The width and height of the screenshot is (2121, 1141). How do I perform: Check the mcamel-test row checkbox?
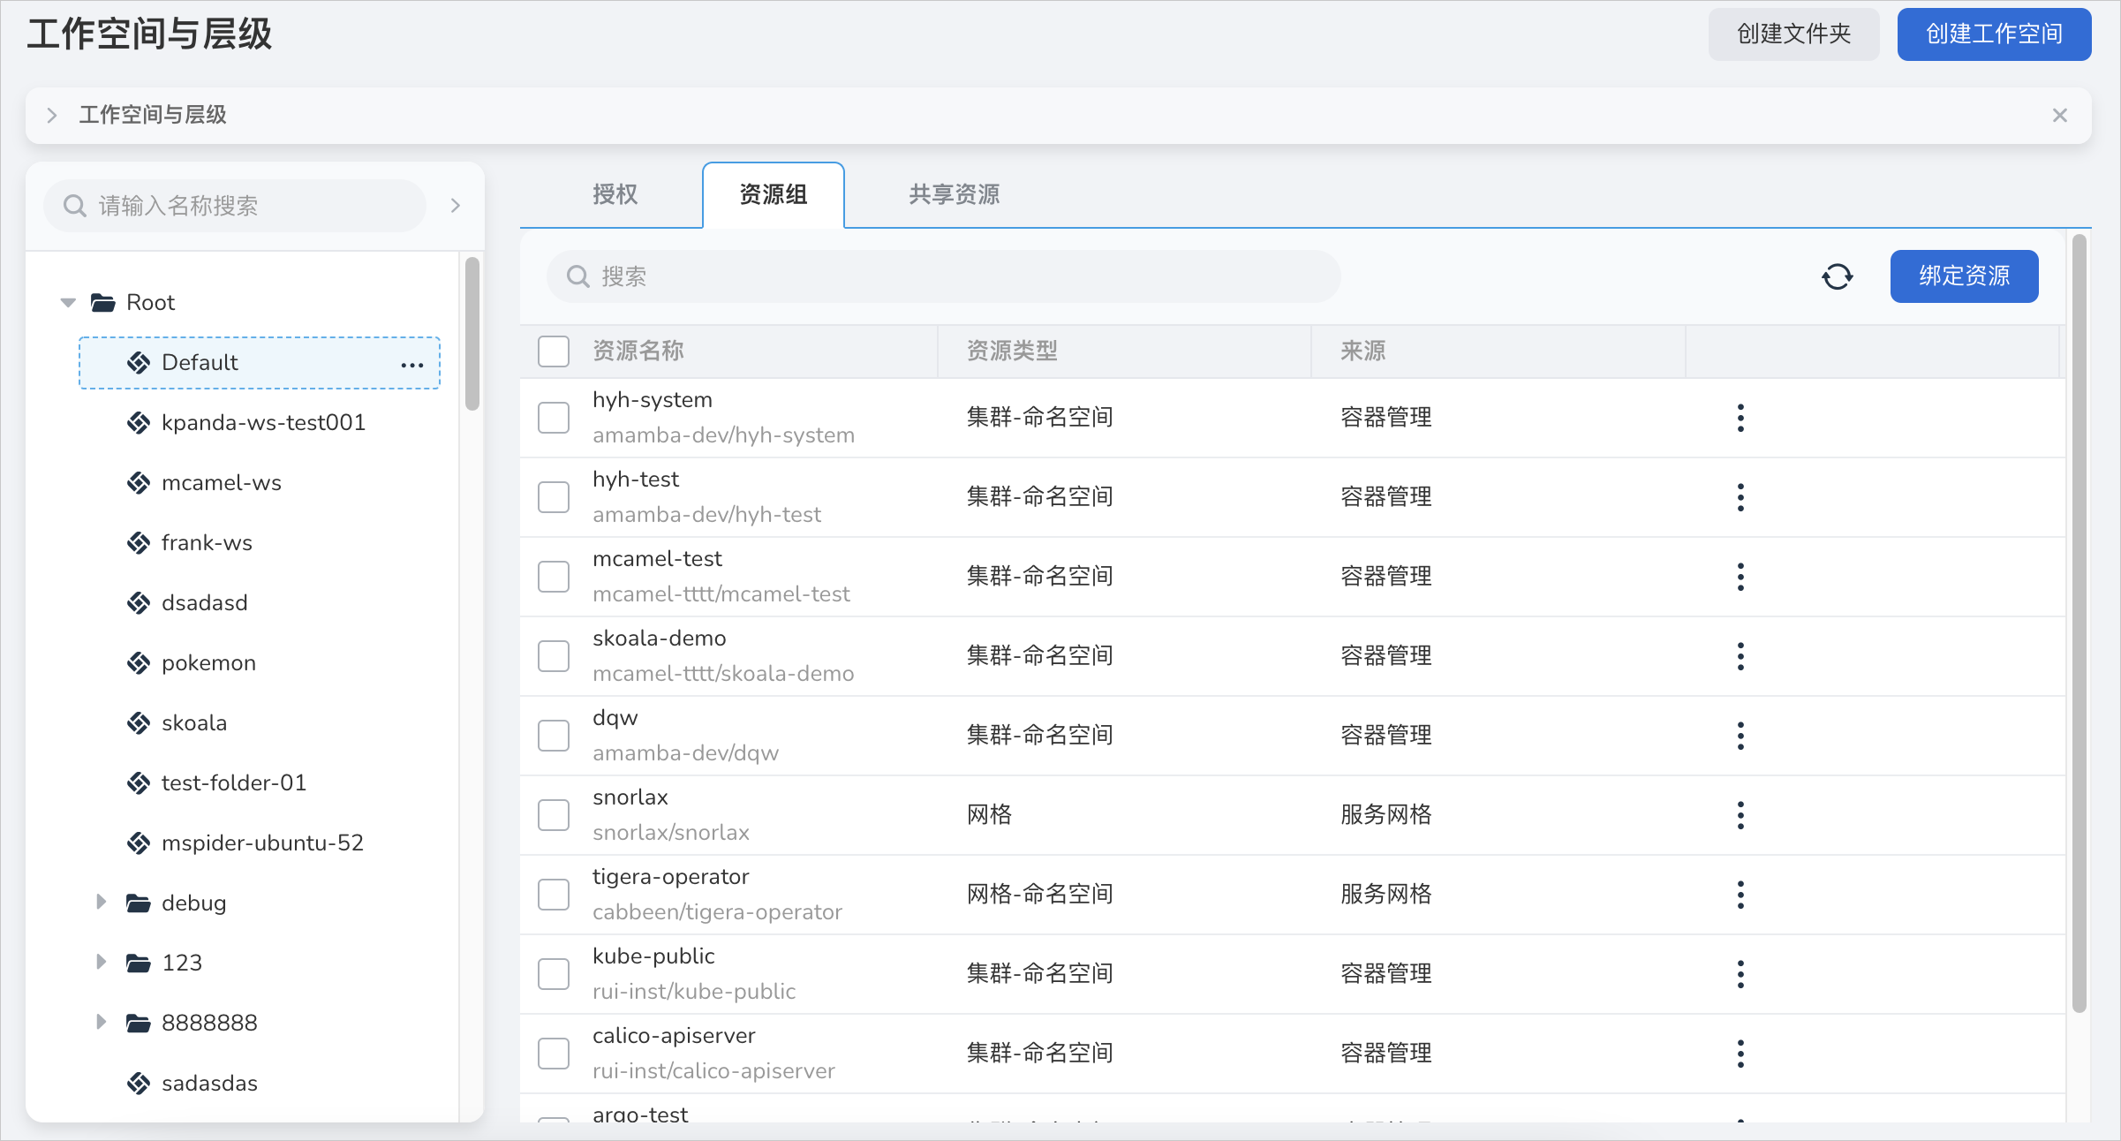coord(554,577)
